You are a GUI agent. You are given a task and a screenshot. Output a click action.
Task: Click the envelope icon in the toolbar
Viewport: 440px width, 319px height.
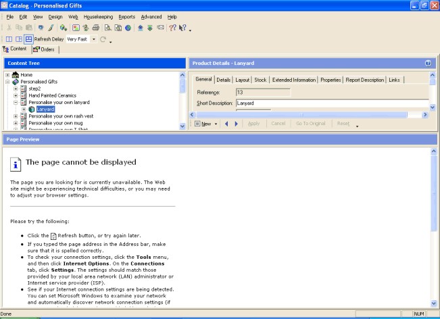160,28
